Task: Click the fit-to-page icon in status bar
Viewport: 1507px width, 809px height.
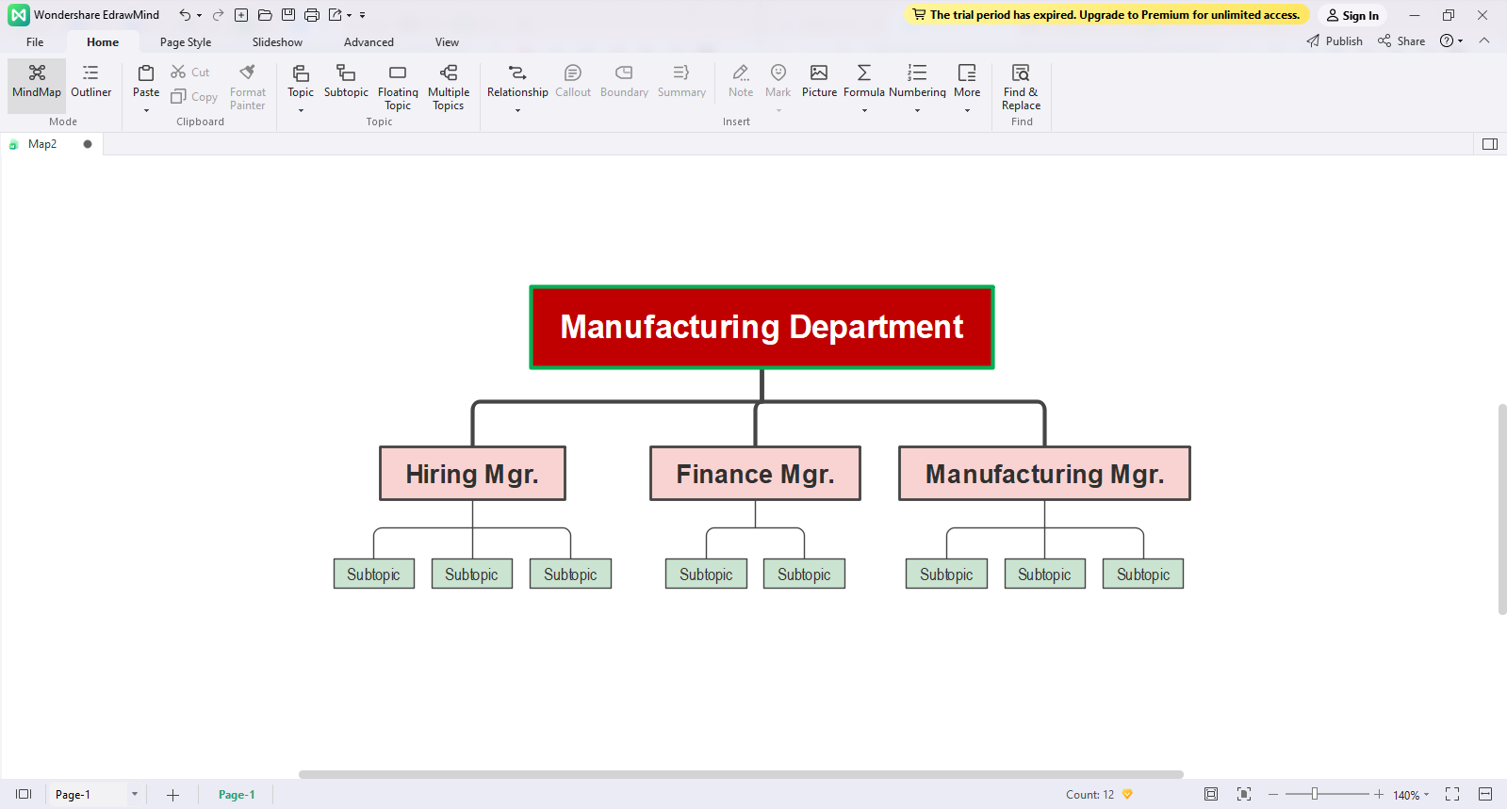Action: 1211,795
